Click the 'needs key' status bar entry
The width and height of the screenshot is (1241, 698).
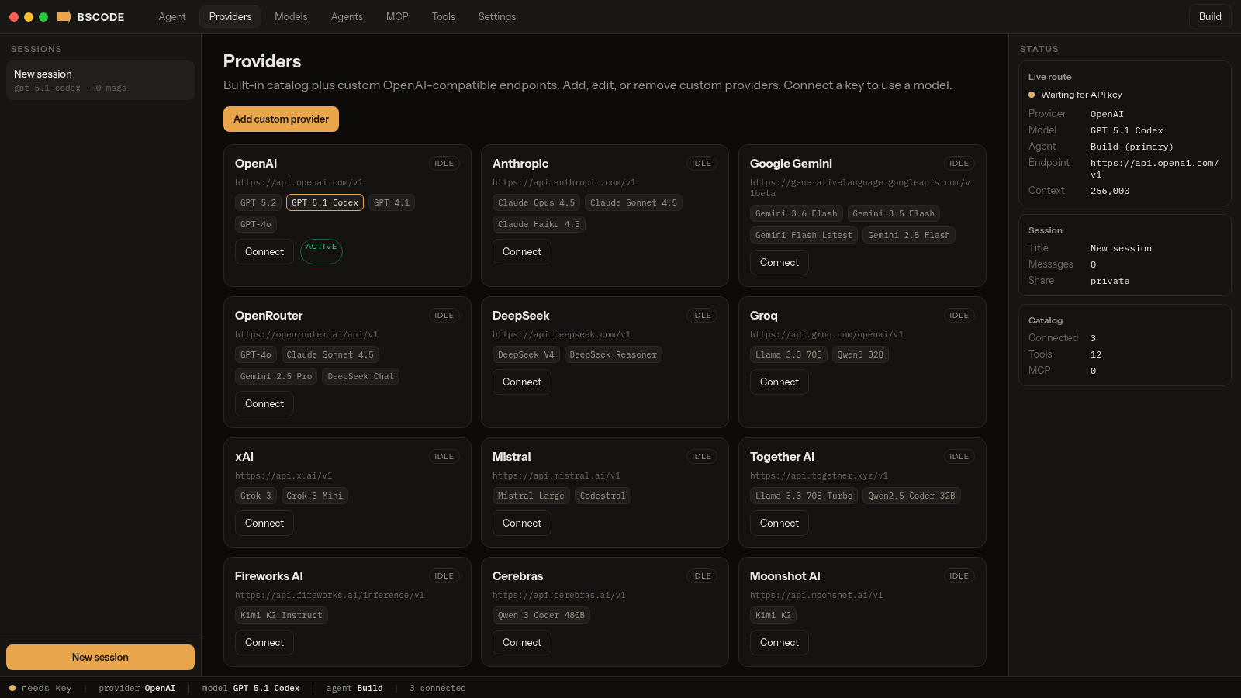tap(40, 688)
